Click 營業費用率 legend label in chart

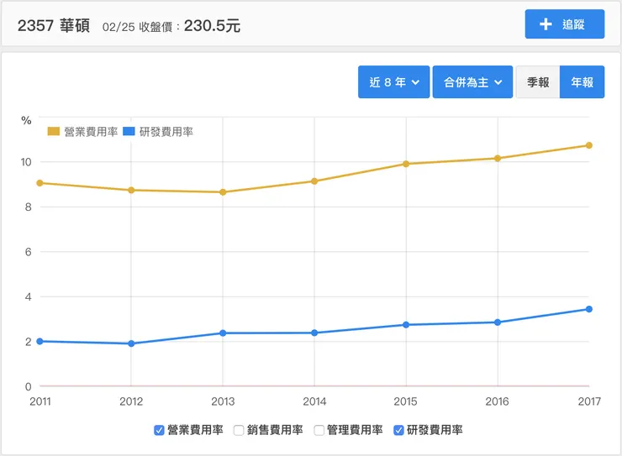[x=91, y=132]
